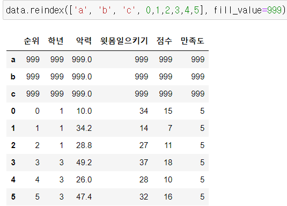Select the 윗몸일으키기 column header
287x206 pixels.
(124, 41)
